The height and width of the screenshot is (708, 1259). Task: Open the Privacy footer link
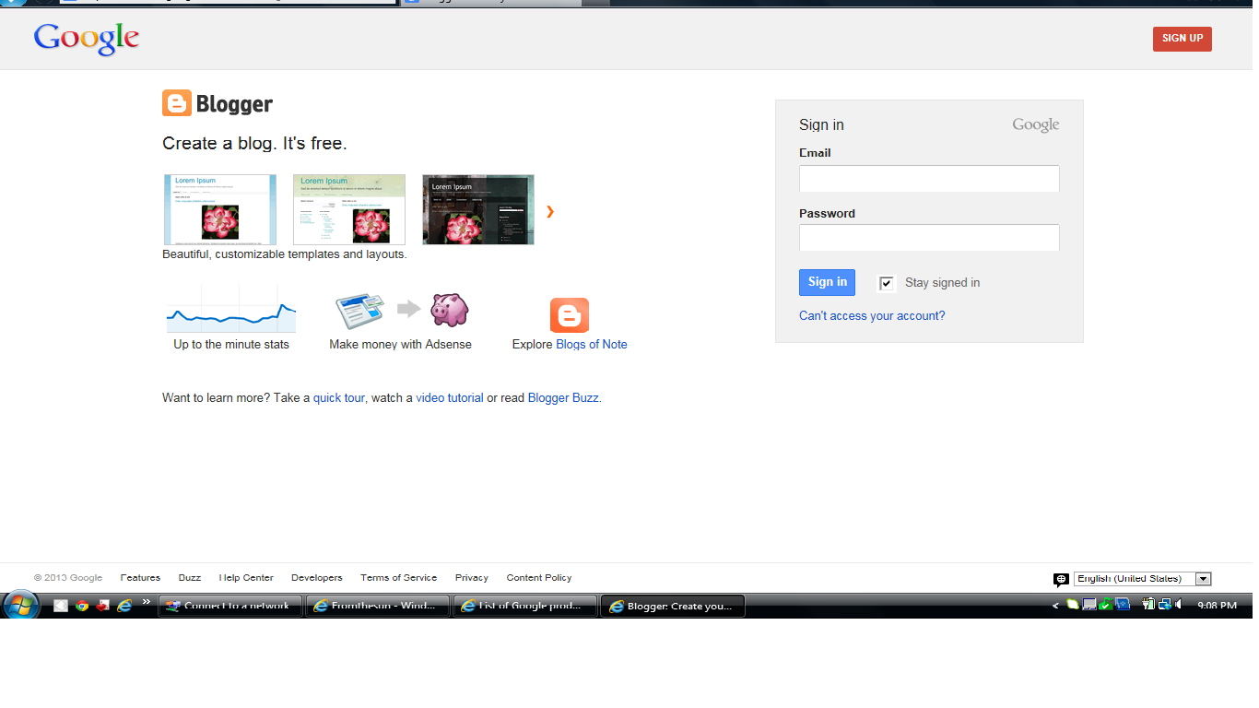click(x=472, y=578)
